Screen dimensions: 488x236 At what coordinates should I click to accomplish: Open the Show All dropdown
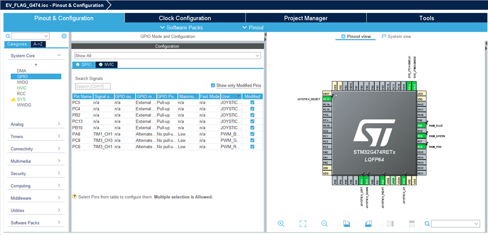click(167, 55)
